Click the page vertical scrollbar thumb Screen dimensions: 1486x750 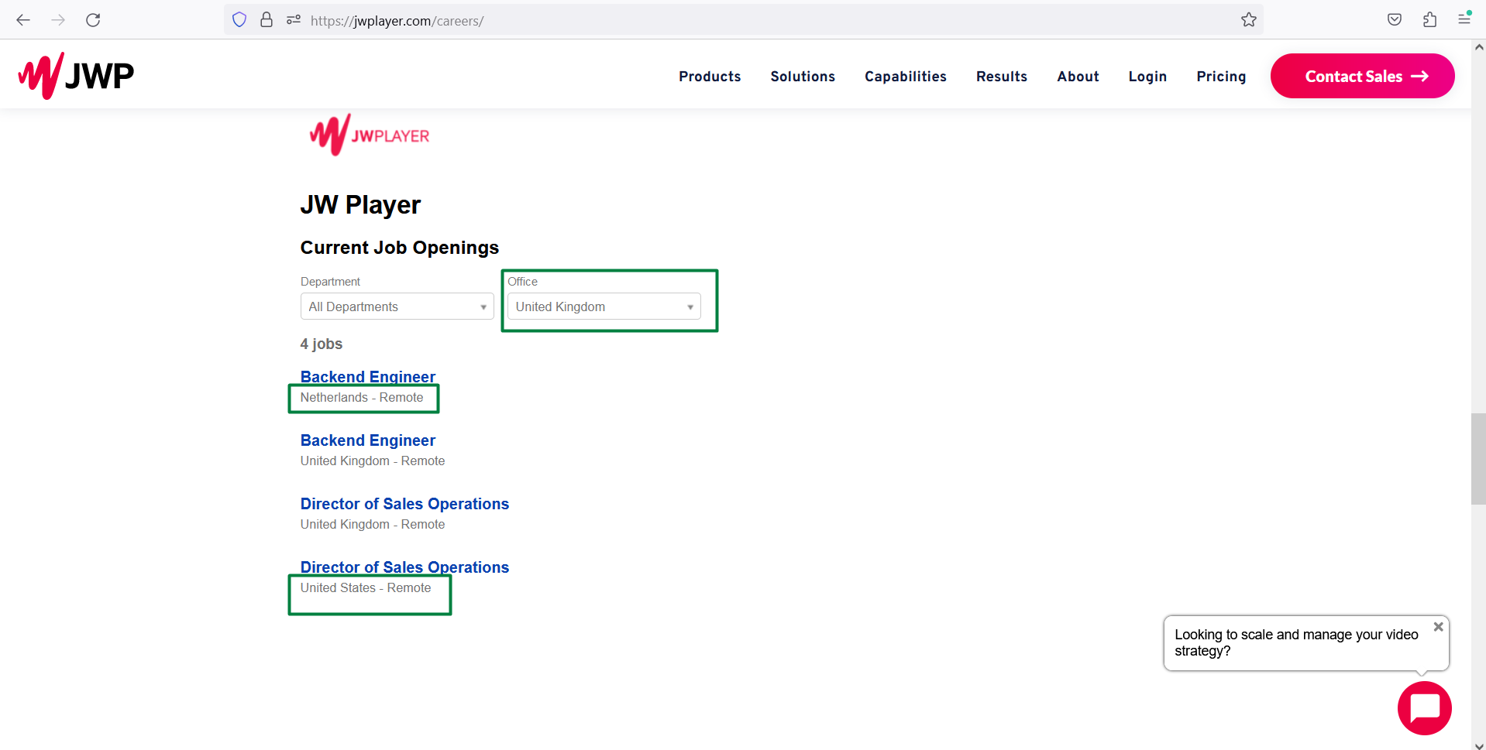(1478, 459)
